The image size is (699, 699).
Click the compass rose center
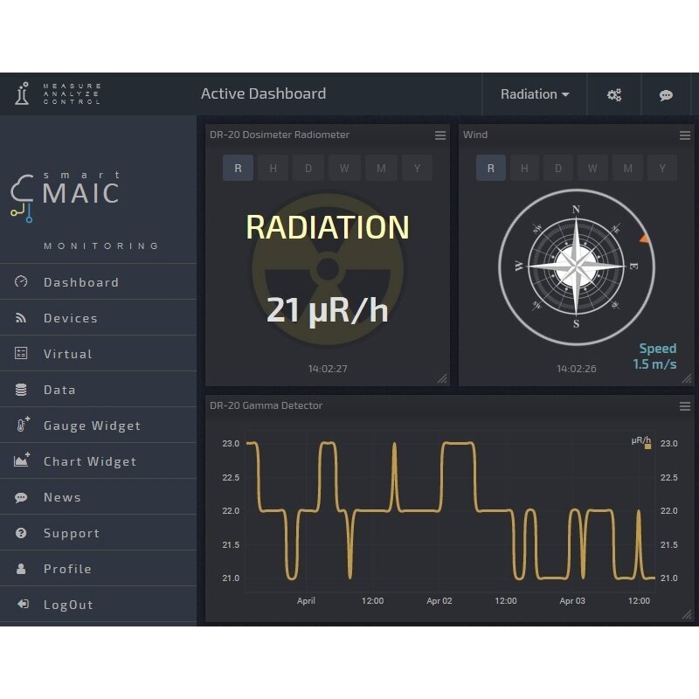(576, 266)
